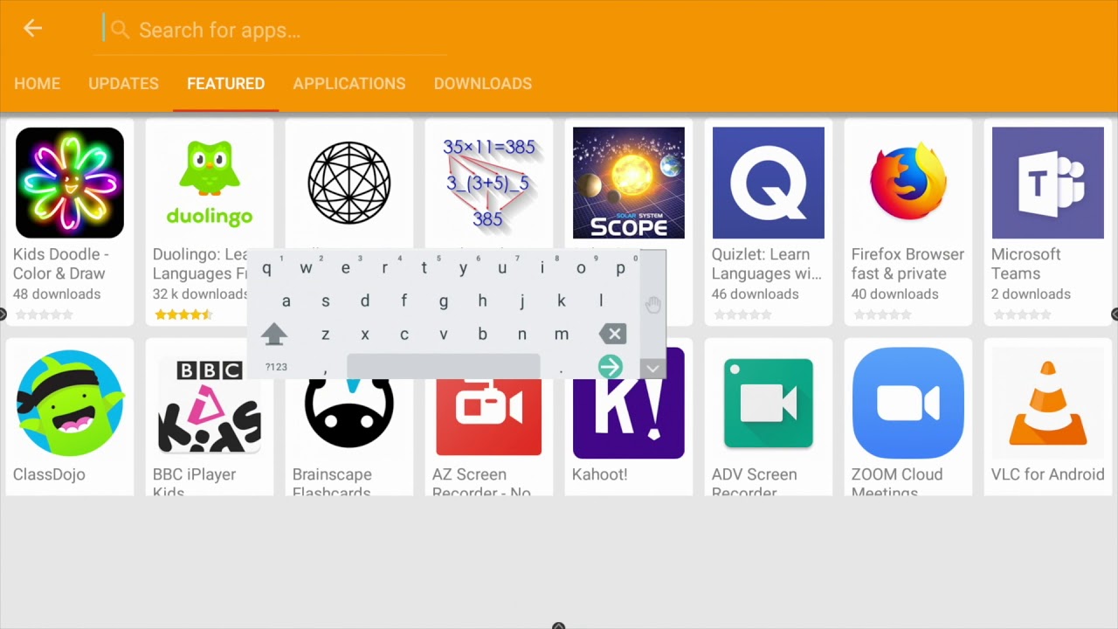The width and height of the screenshot is (1118, 629).
Task: Click Quizlet: Learn Languages title text
Action: click(x=767, y=264)
